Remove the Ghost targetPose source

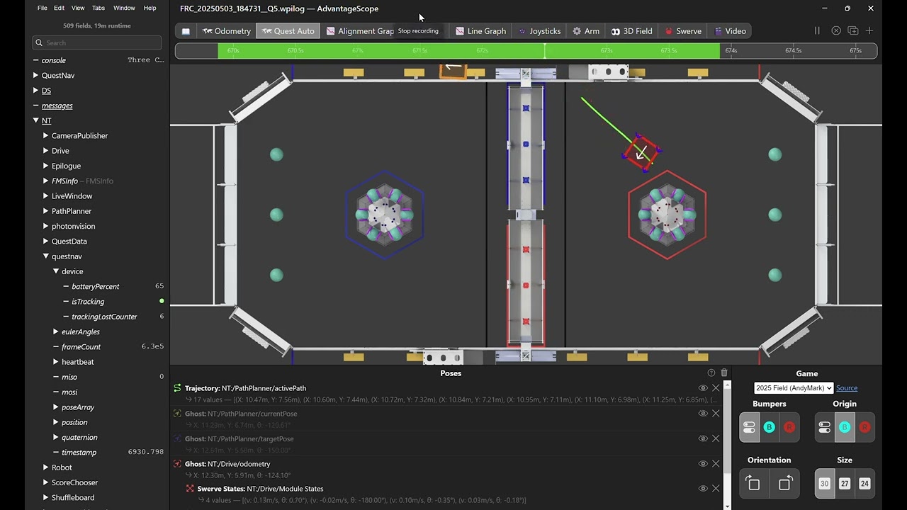pos(716,438)
